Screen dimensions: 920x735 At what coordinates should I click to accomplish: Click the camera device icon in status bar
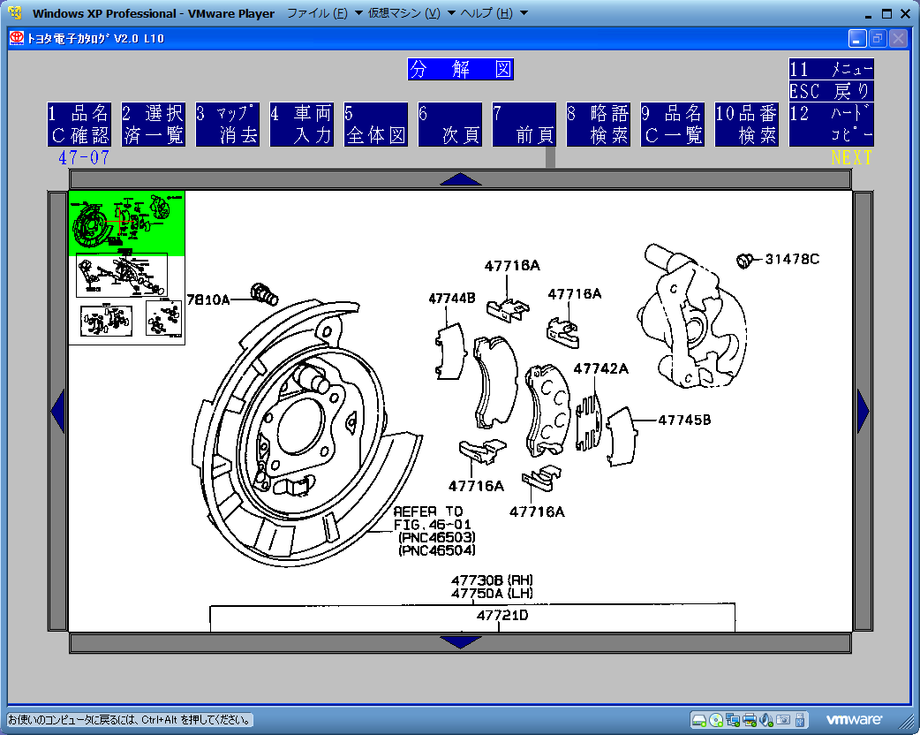pos(783,719)
